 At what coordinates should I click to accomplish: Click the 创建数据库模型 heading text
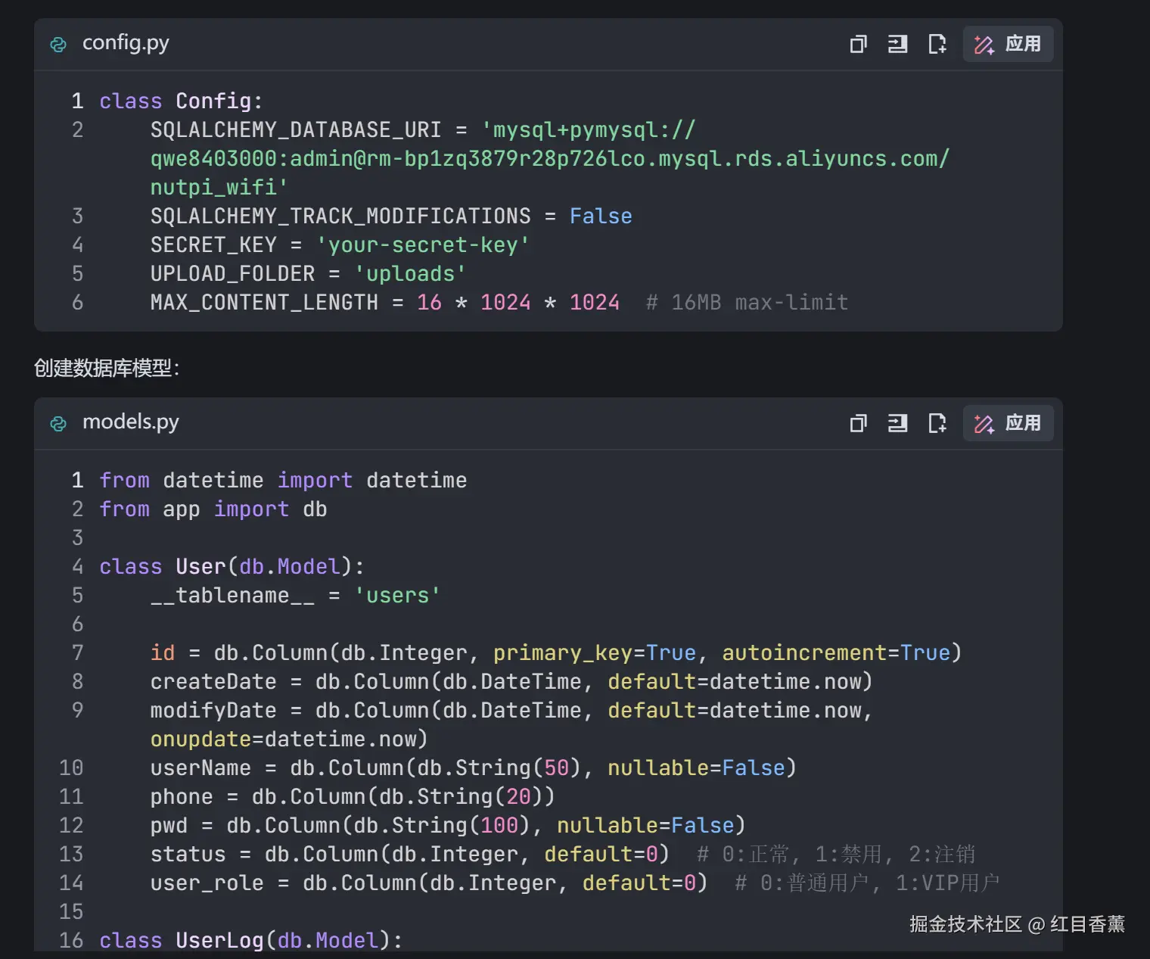107,368
